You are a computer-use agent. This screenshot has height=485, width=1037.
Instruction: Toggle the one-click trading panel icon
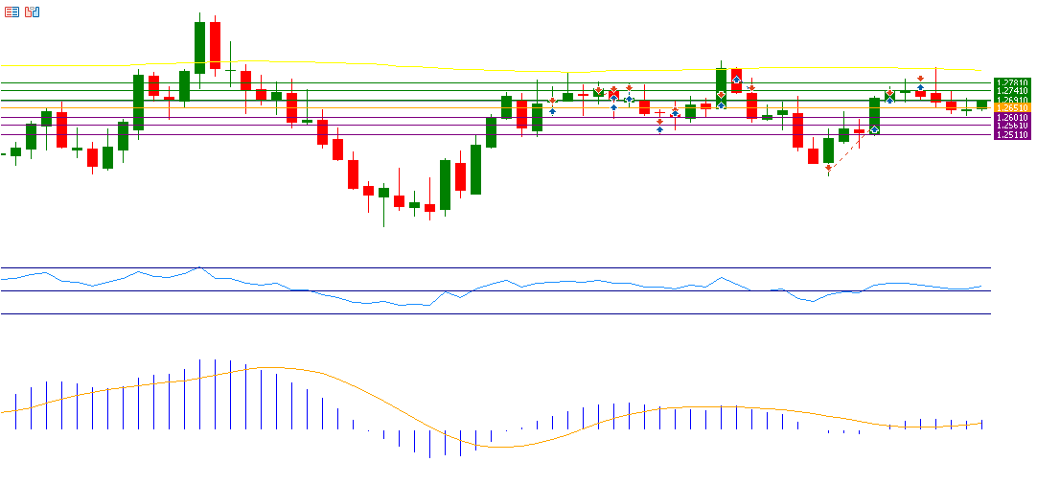(32, 12)
